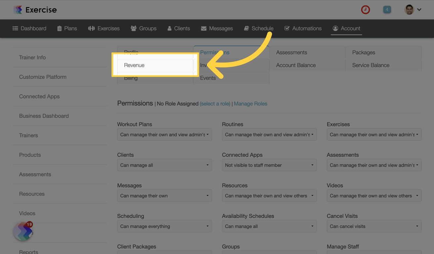Open Messages with the envelope icon
Image resolution: width=434 pixels, height=254 pixels.
click(217, 28)
